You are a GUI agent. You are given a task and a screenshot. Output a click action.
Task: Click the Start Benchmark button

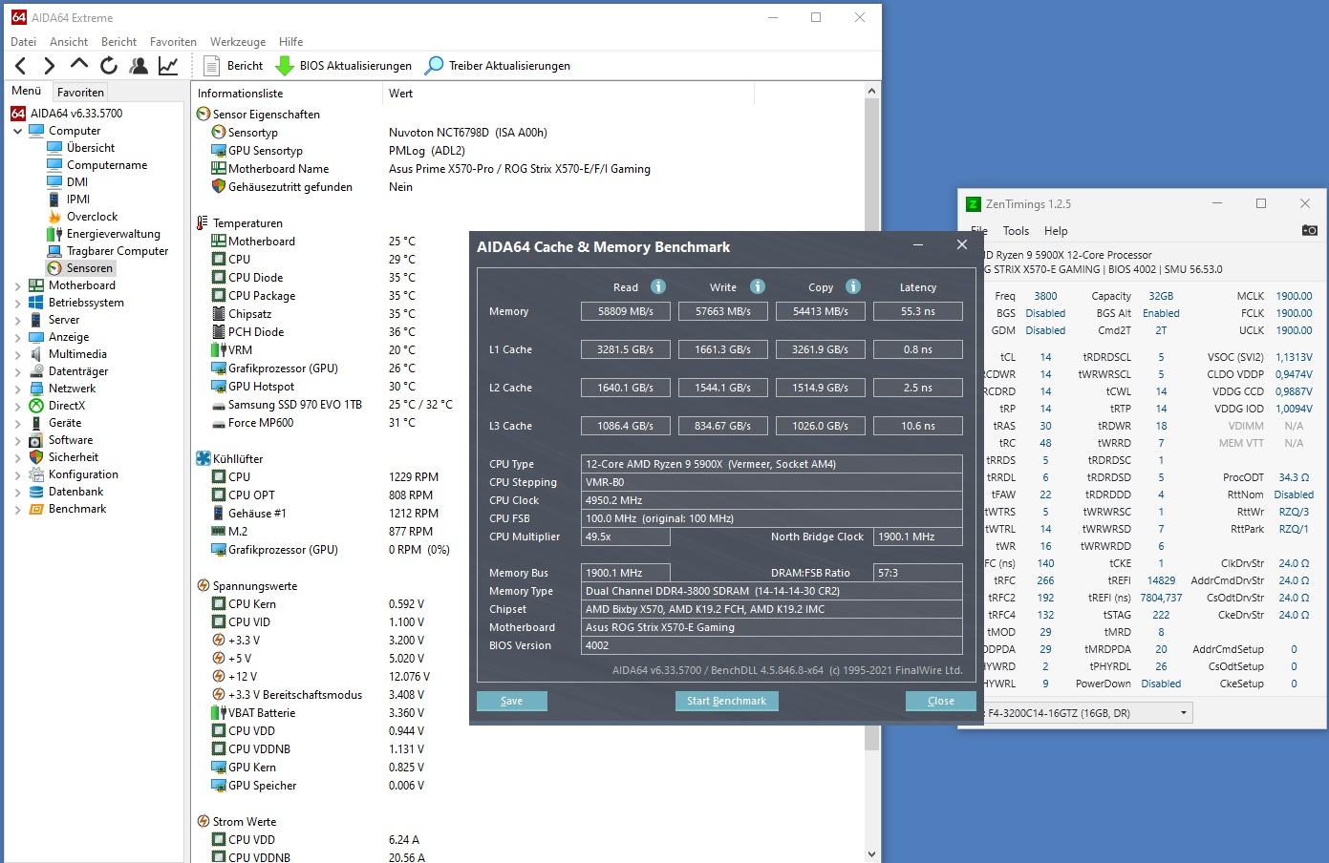(726, 701)
